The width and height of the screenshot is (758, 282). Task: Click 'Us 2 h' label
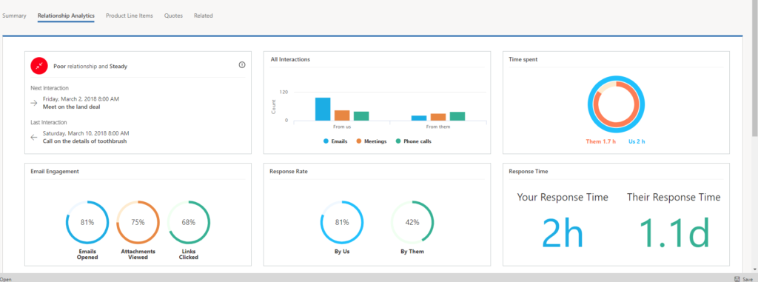[x=637, y=142]
